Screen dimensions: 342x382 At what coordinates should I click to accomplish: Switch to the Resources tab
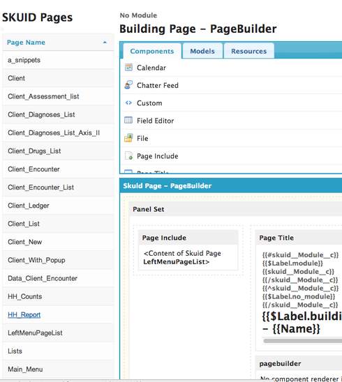click(248, 51)
